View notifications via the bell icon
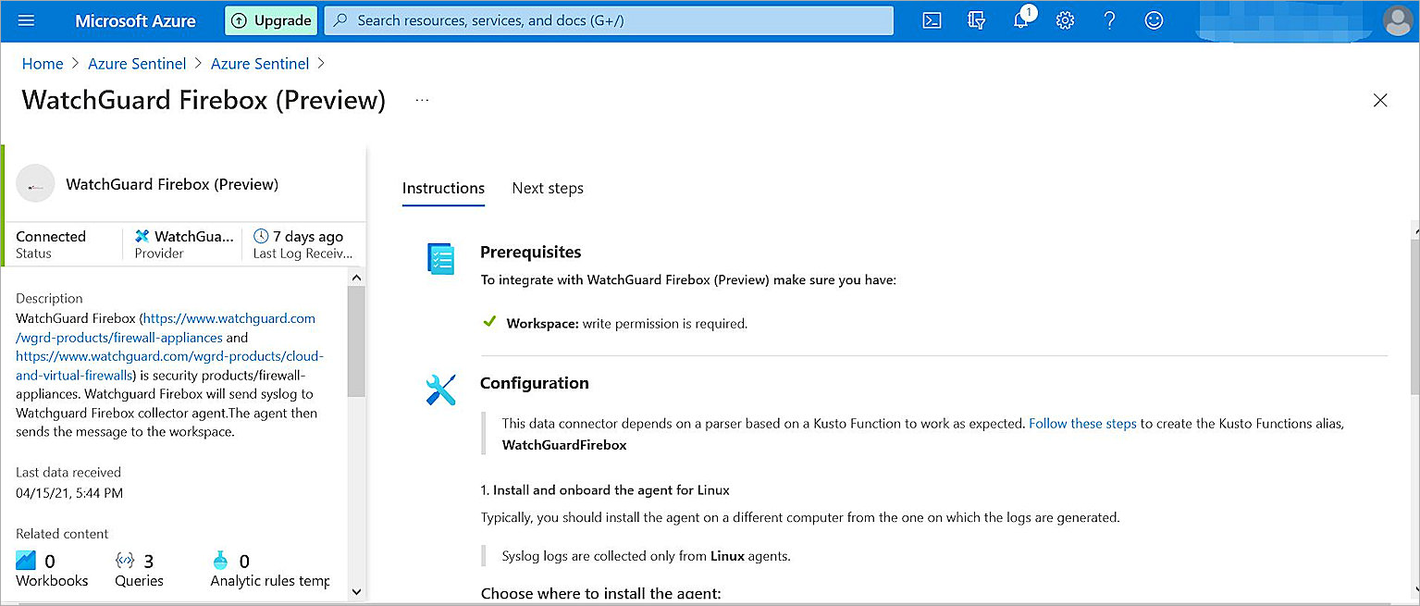The image size is (1420, 606). coord(1019,20)
